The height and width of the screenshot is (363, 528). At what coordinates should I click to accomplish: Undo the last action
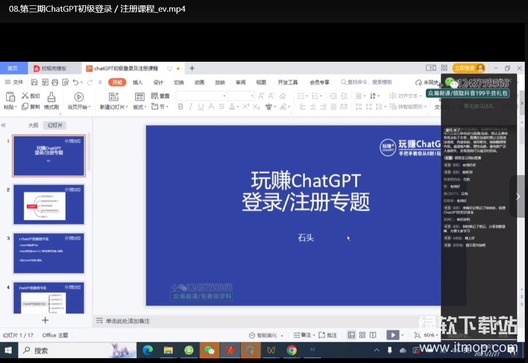click(76, 82)
